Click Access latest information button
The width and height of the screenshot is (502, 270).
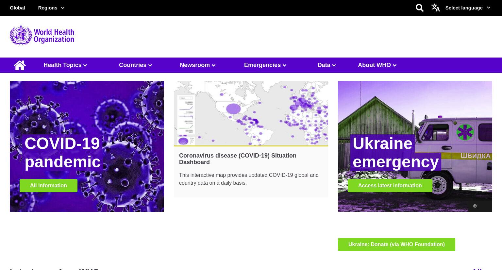coord(390,186)
